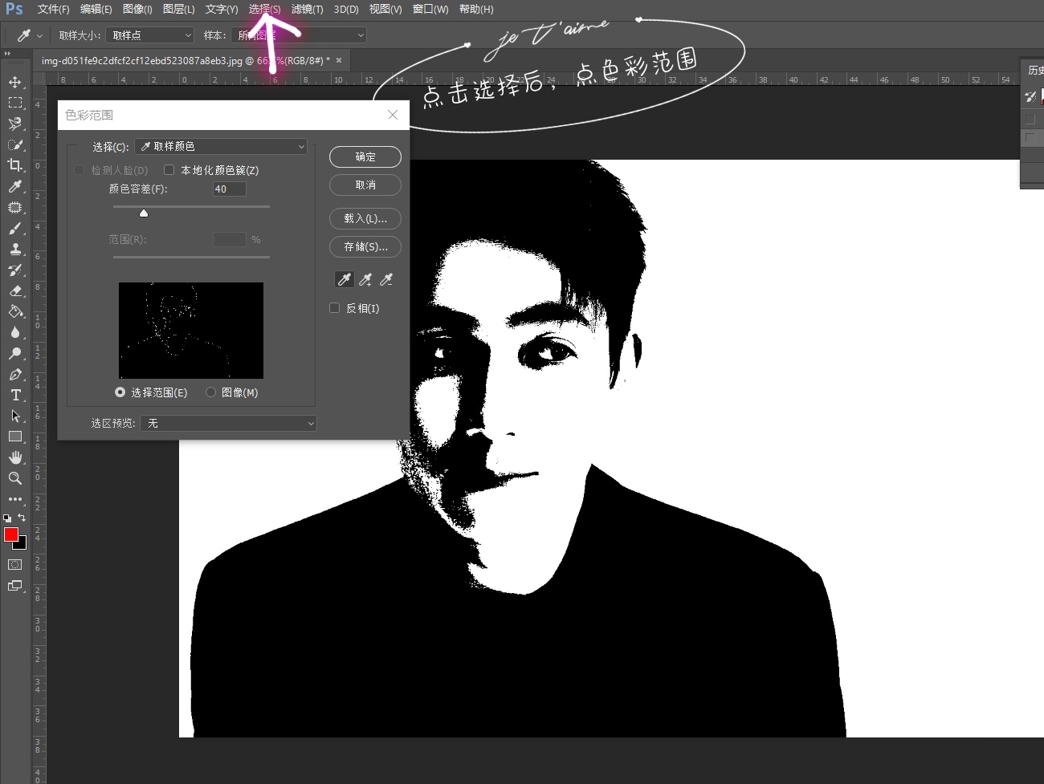
Task: Select the Clone Stamp tool
Action: pyautogui.click(x=15, y=249)
